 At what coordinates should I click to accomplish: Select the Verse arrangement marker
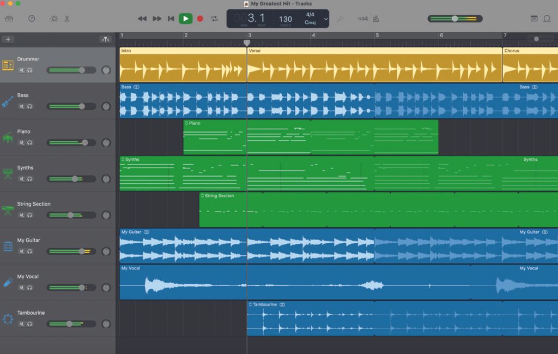[x=256, y=51]
